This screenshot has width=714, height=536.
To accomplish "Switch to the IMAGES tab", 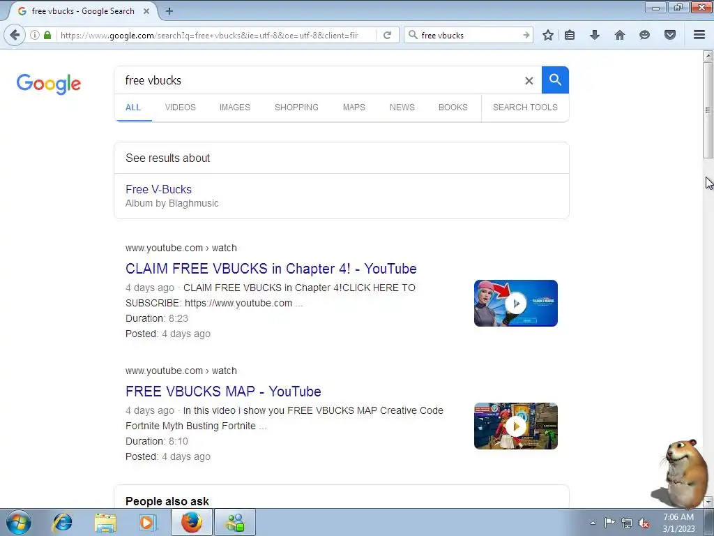I will (235, 107).
